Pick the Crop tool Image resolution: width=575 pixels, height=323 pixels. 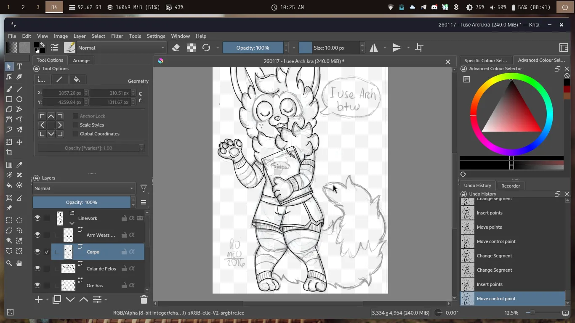(x=9, y=153)
